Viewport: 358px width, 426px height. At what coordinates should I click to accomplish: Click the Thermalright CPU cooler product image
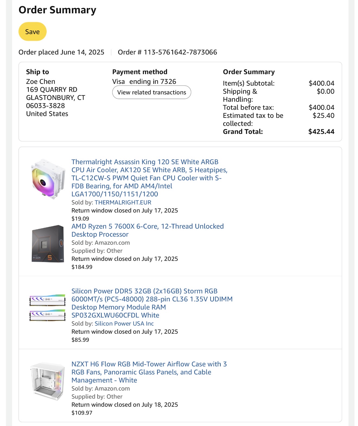48,179
